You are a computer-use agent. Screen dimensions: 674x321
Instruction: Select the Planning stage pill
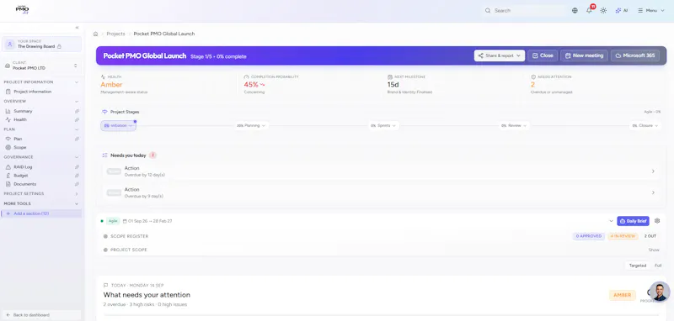coord(251,125)
